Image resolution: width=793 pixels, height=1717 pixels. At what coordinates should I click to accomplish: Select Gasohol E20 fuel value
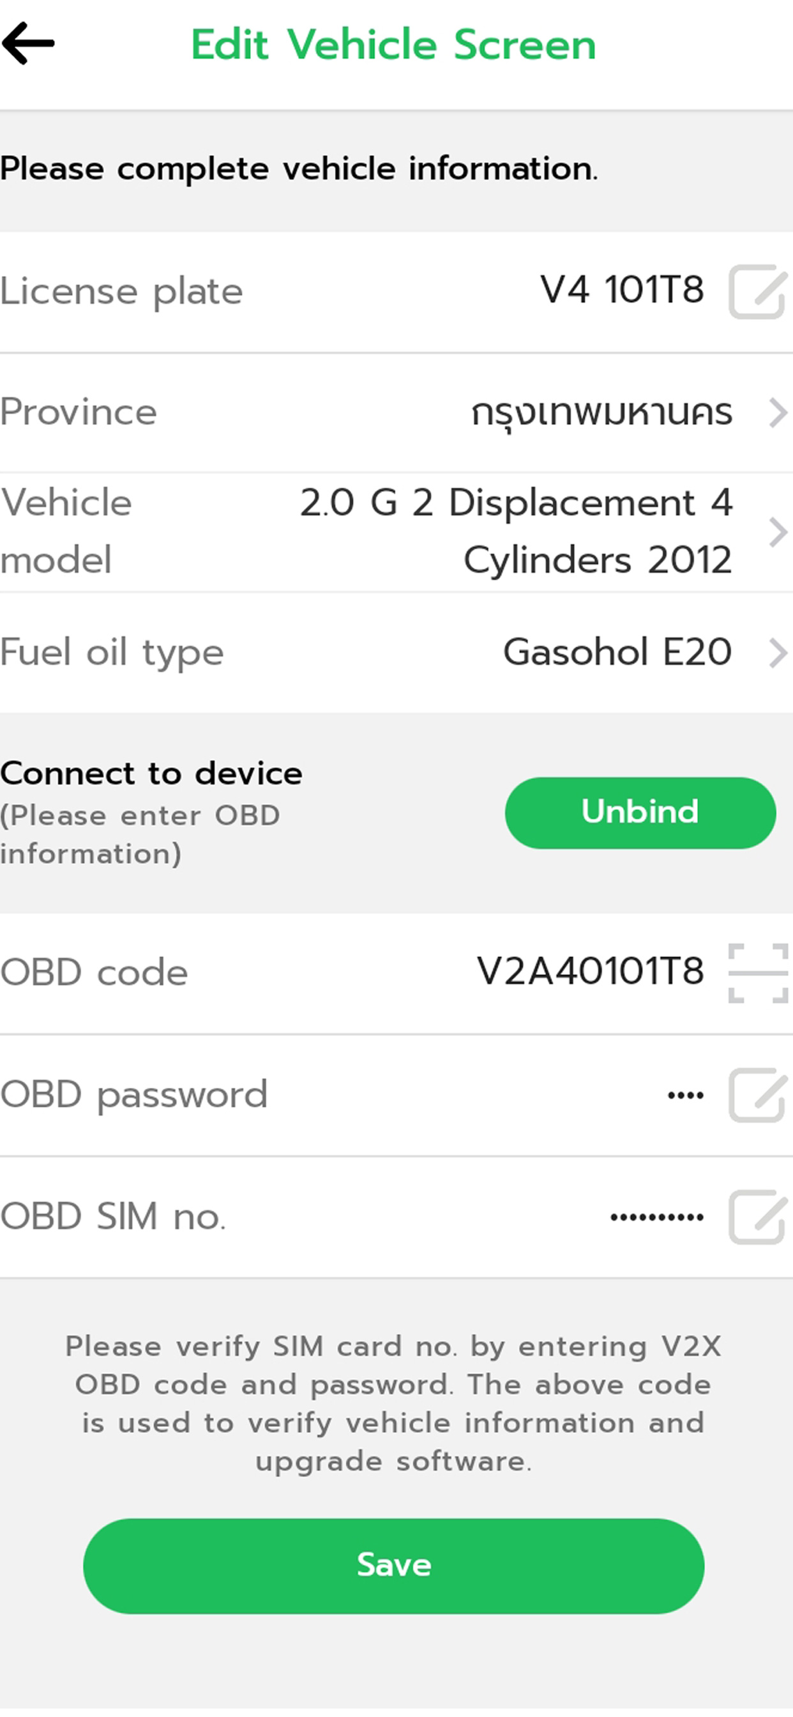pos(617,652)
